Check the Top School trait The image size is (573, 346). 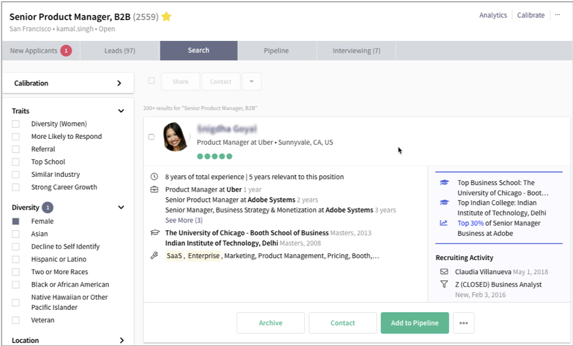coord(15,162)
